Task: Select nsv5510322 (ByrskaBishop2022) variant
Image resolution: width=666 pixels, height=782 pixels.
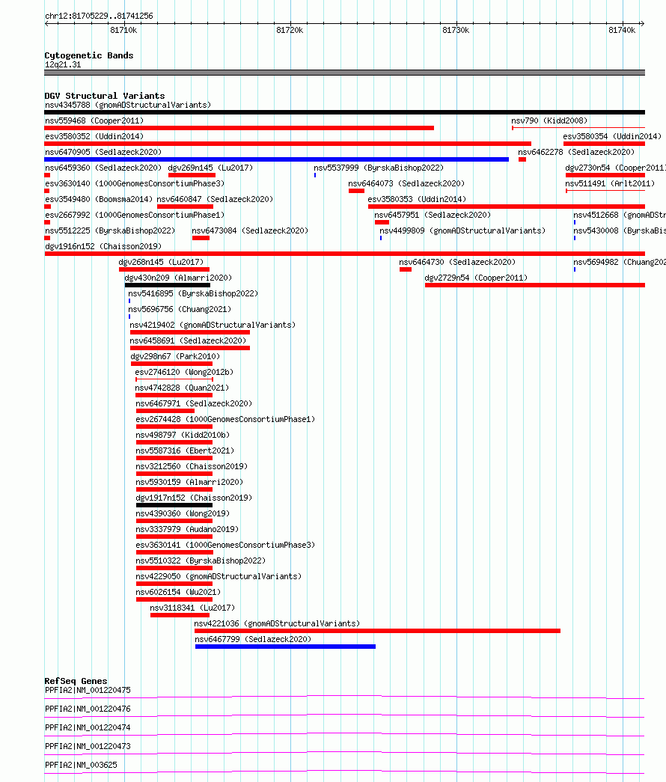Action: [174, 568]
